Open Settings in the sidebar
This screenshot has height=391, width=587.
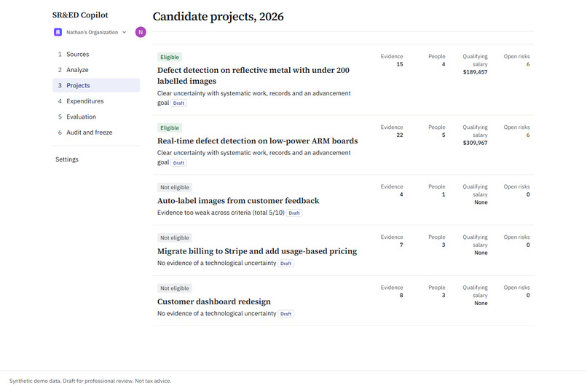coord(67,159)
